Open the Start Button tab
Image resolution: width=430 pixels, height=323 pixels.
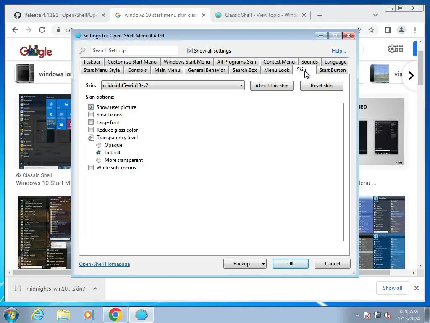333,70
